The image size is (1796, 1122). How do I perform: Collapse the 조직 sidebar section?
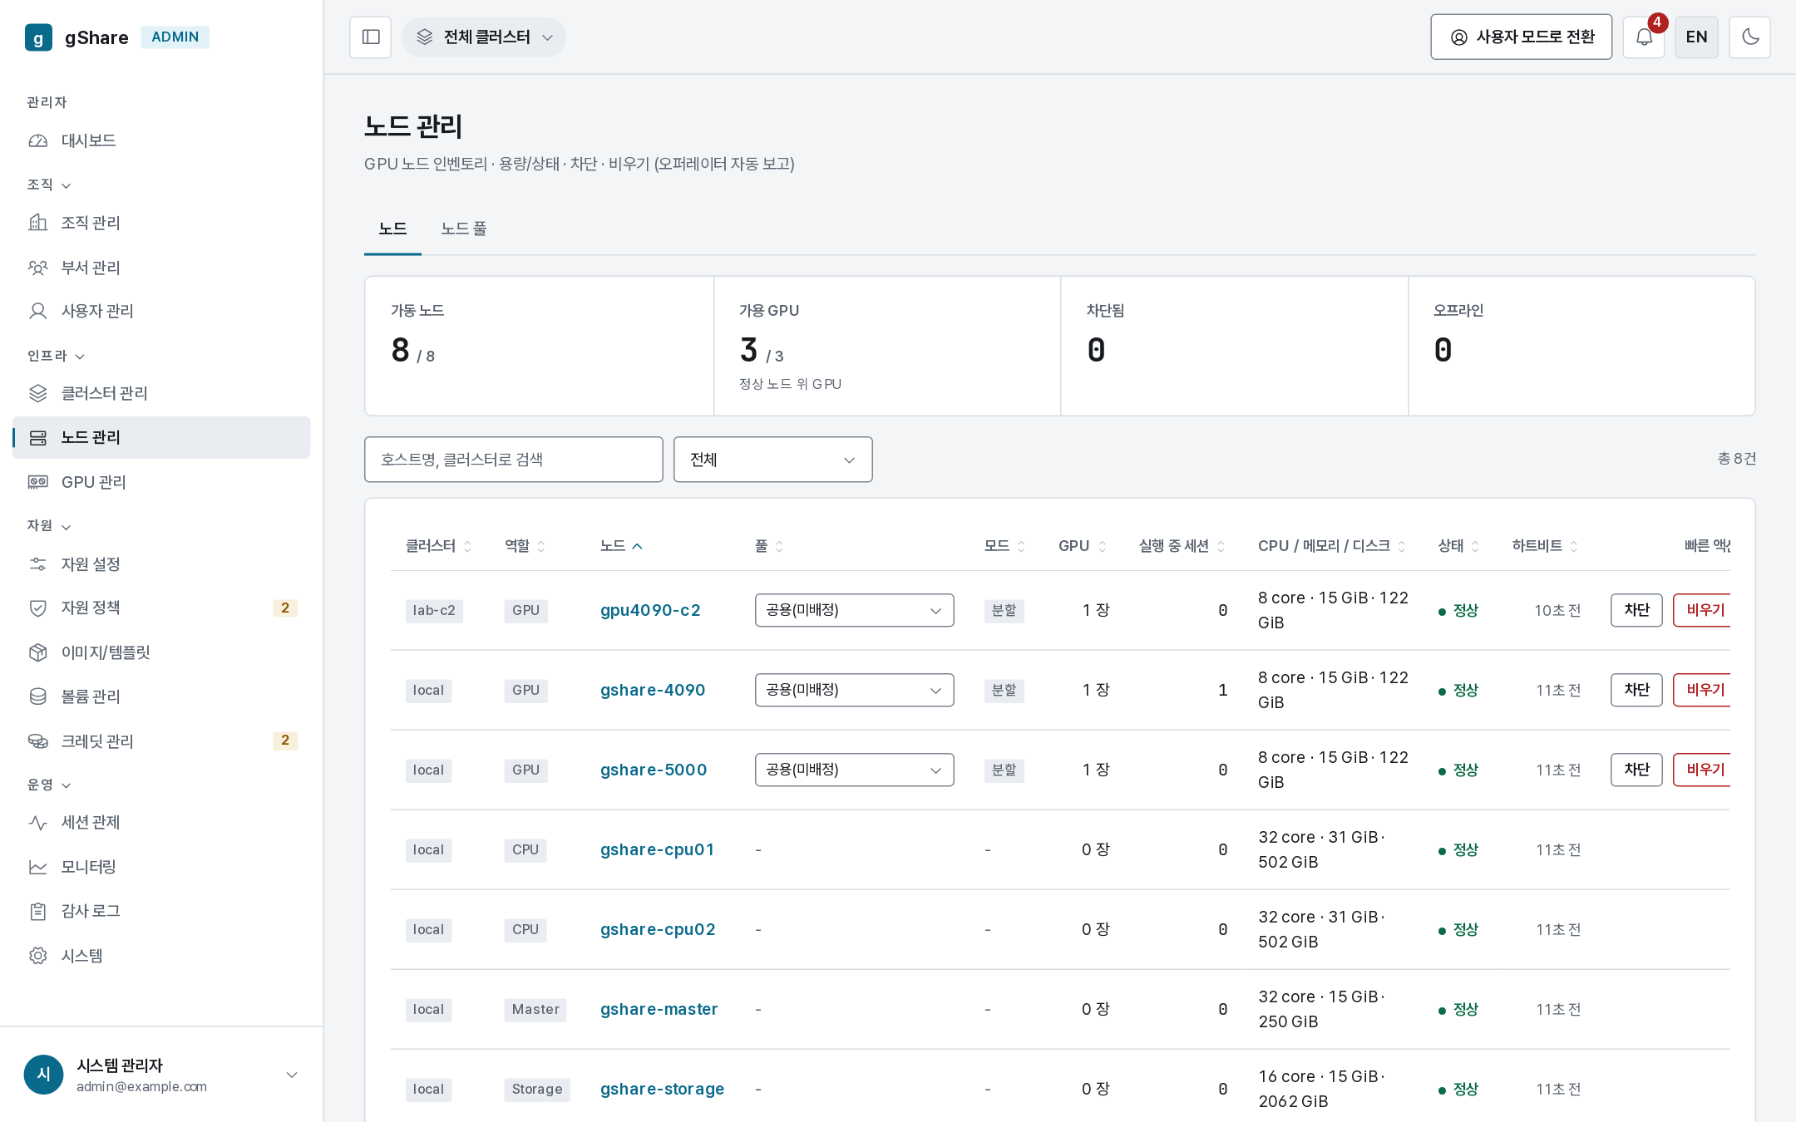coord(49,185)
